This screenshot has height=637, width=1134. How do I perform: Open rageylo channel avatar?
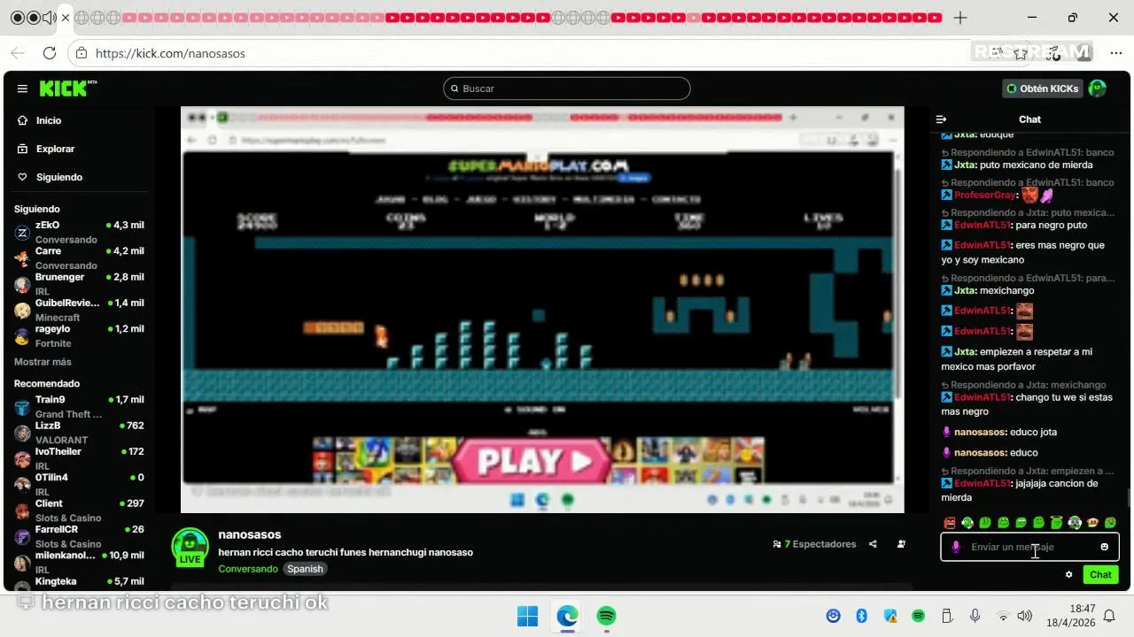pyautogui.click(x=22, y=336)
